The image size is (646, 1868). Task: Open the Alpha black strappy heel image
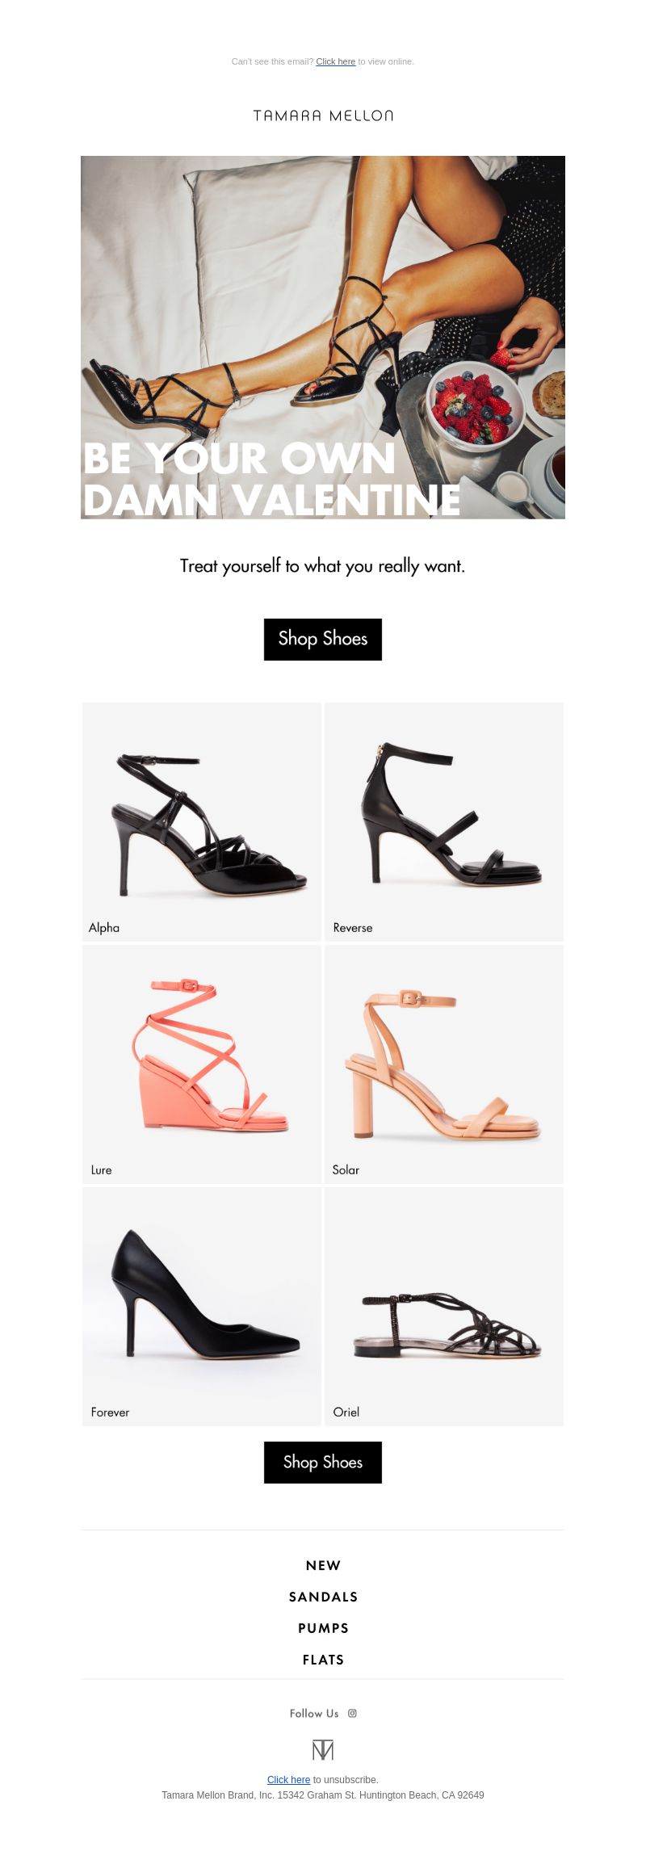click(202, 821)
